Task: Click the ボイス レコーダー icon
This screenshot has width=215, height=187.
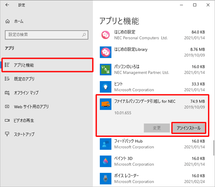Action: click(105, 178)
